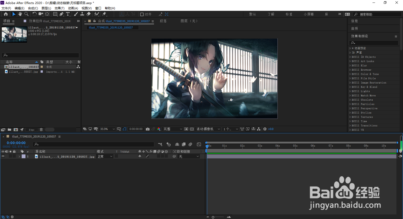Toggle the frame blending icon in timeline

click(x=184, y=144)
